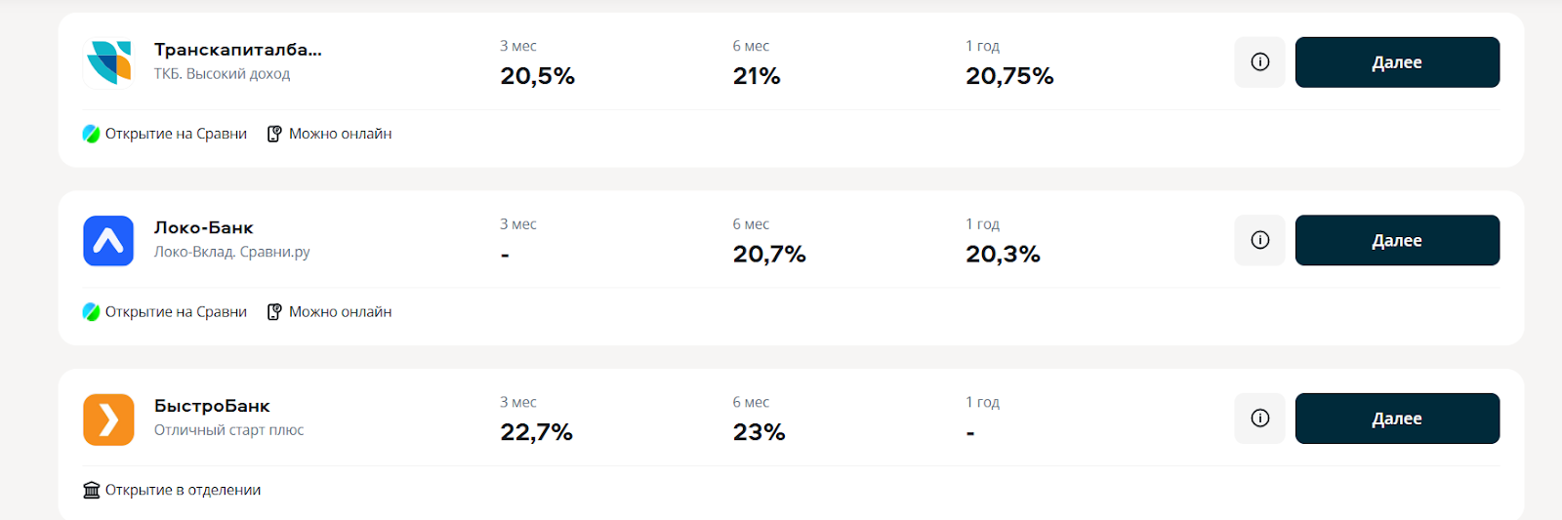Viewport: 1562px width, 520px height.
Task: Click the orange БыстроБанк logo
Action: [x=108, y=420]
